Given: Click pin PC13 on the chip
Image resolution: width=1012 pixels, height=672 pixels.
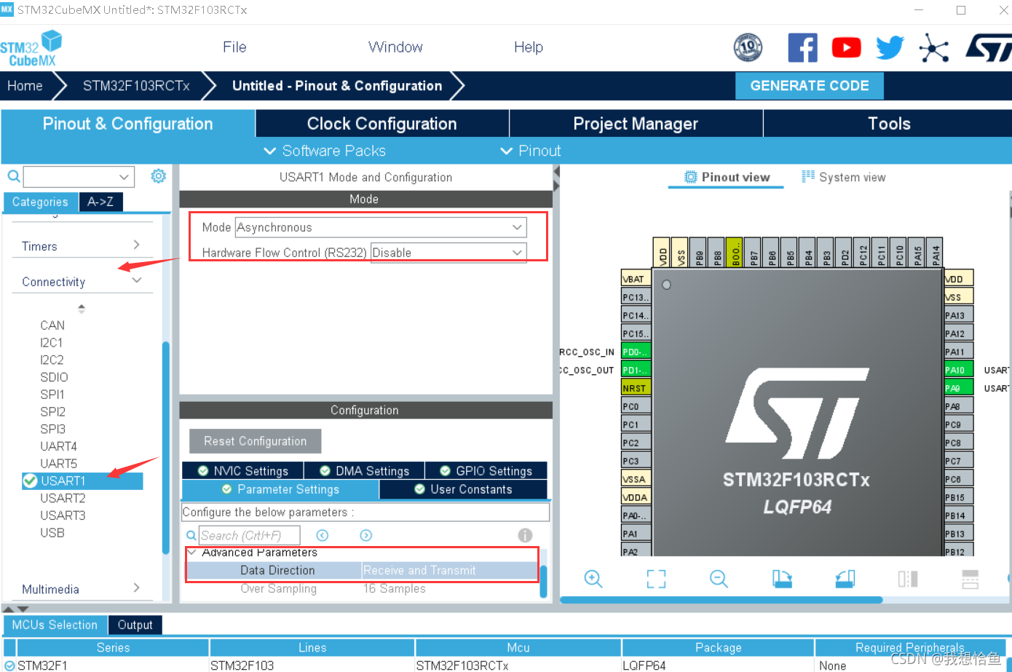Looking at the screenshot, I should click(x=636, y=297).
